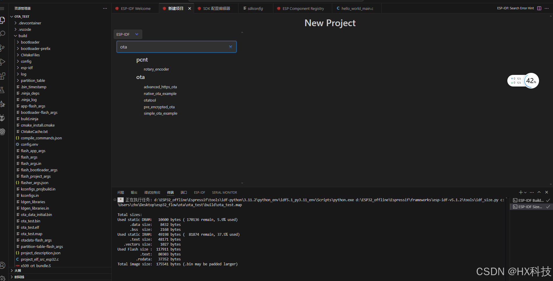Open the compile_commands.json file
Image resolution: width=553 pixels, height=281 pixels.
41,138
